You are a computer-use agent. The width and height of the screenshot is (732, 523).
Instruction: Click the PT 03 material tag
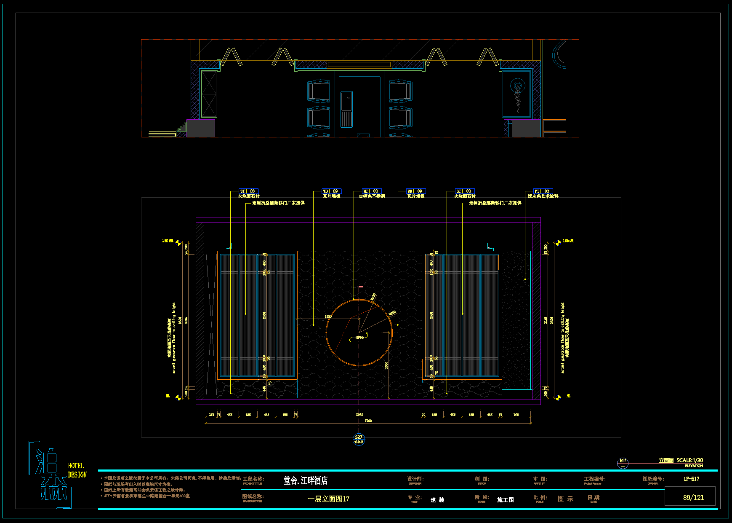(x=543, y=191)
